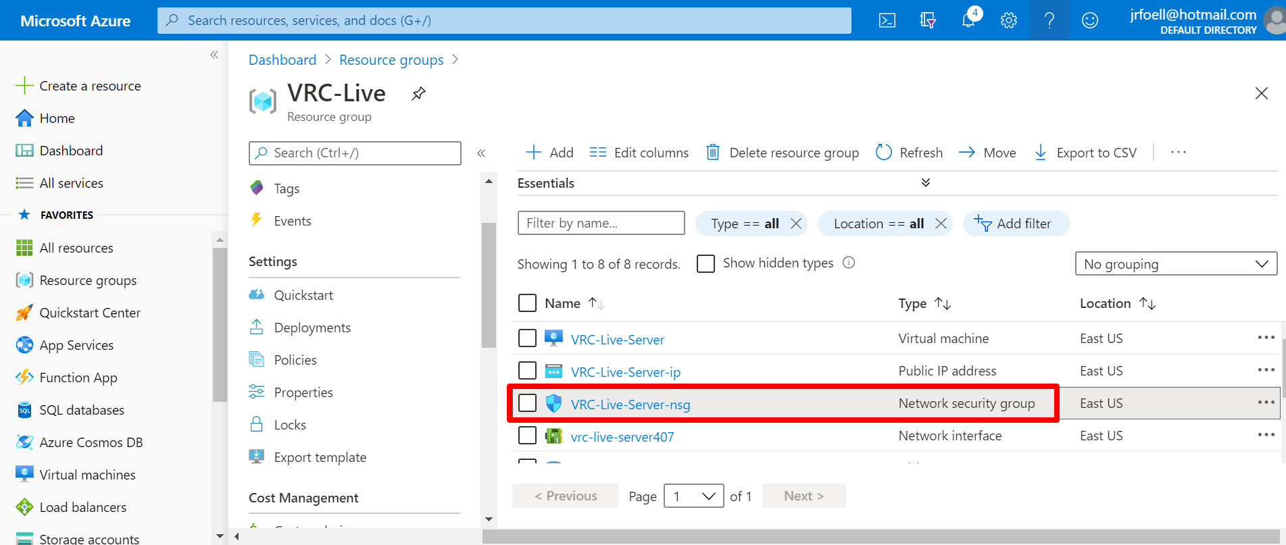The image size is (1286, 545).
Task: Click the resource menu vertical scrollbar thumb
Action: click(x=489, y=285)
